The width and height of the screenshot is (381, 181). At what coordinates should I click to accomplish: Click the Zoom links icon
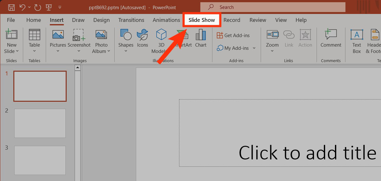(x=272, y=34)
